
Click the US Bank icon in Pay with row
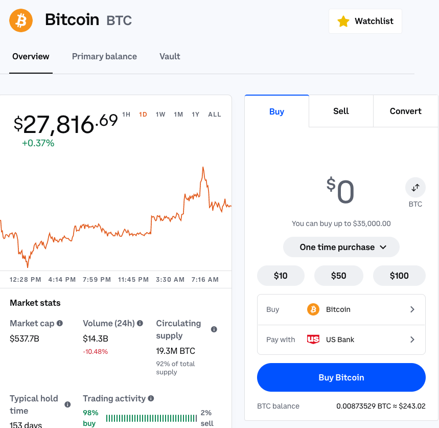(313, 339)
